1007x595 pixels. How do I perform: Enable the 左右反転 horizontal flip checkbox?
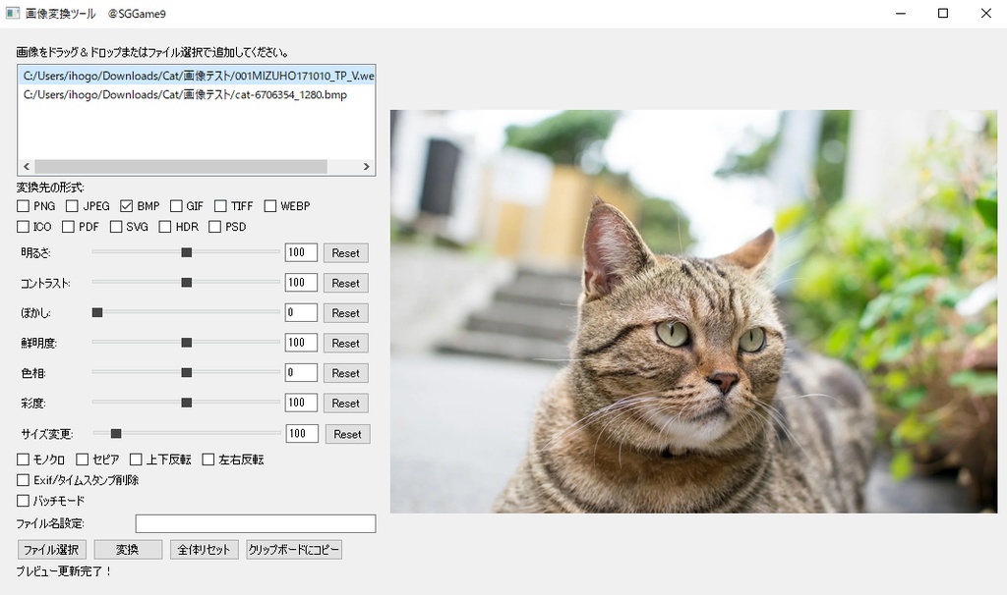tap(208, 460)
